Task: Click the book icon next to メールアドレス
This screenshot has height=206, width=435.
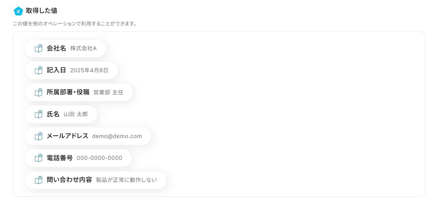Action: (39, 136)
